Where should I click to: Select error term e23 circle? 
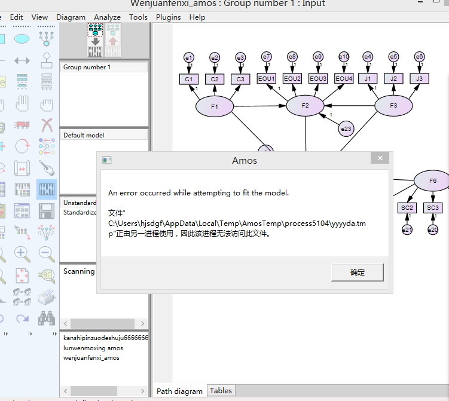pyautogui.click(x=346, y=129)
